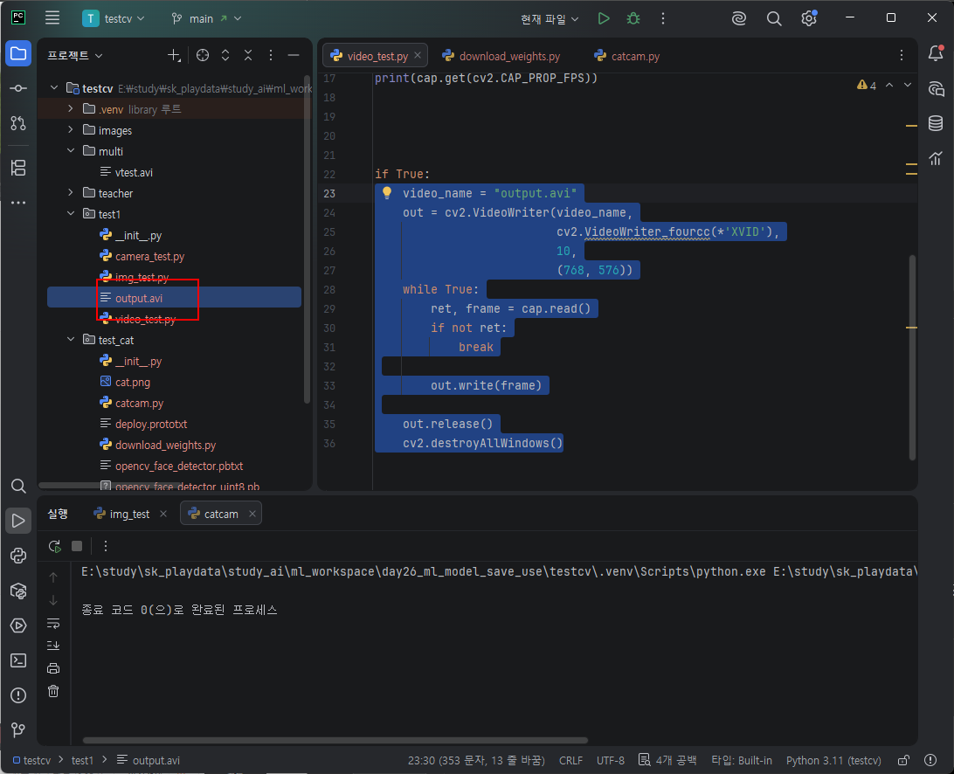Stop the running process
This screenshot has width=954, height=774.
(x=77, y=546)
